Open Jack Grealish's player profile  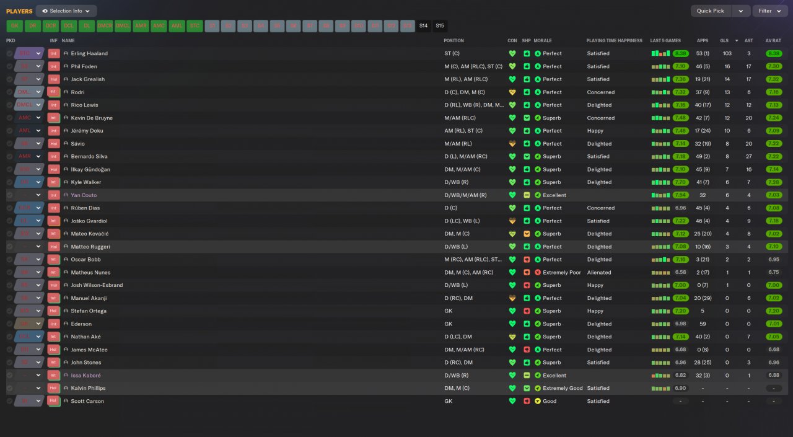[x=88, y=79]
